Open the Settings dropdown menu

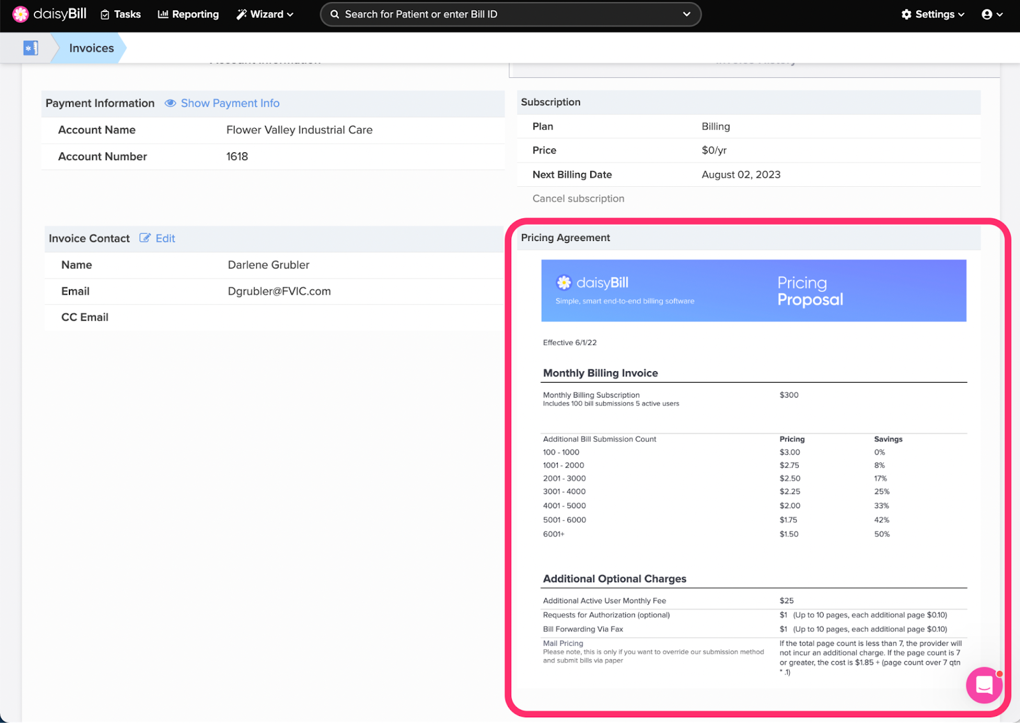coord(933,14)
